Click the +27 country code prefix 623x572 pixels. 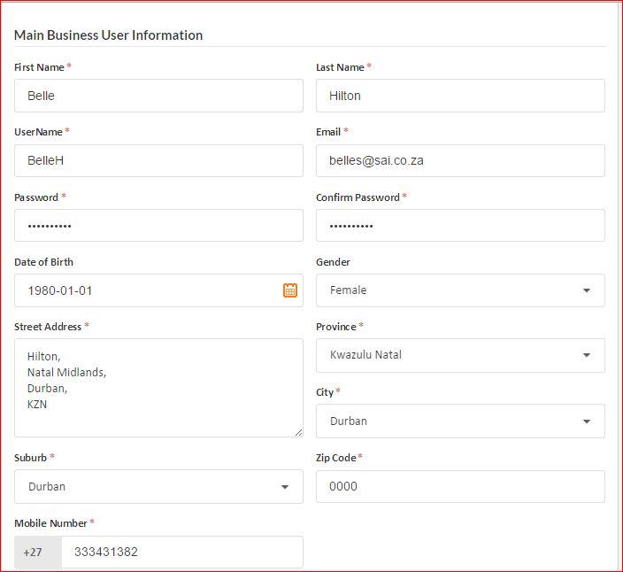pyautogui.click(x=34, y=553)
